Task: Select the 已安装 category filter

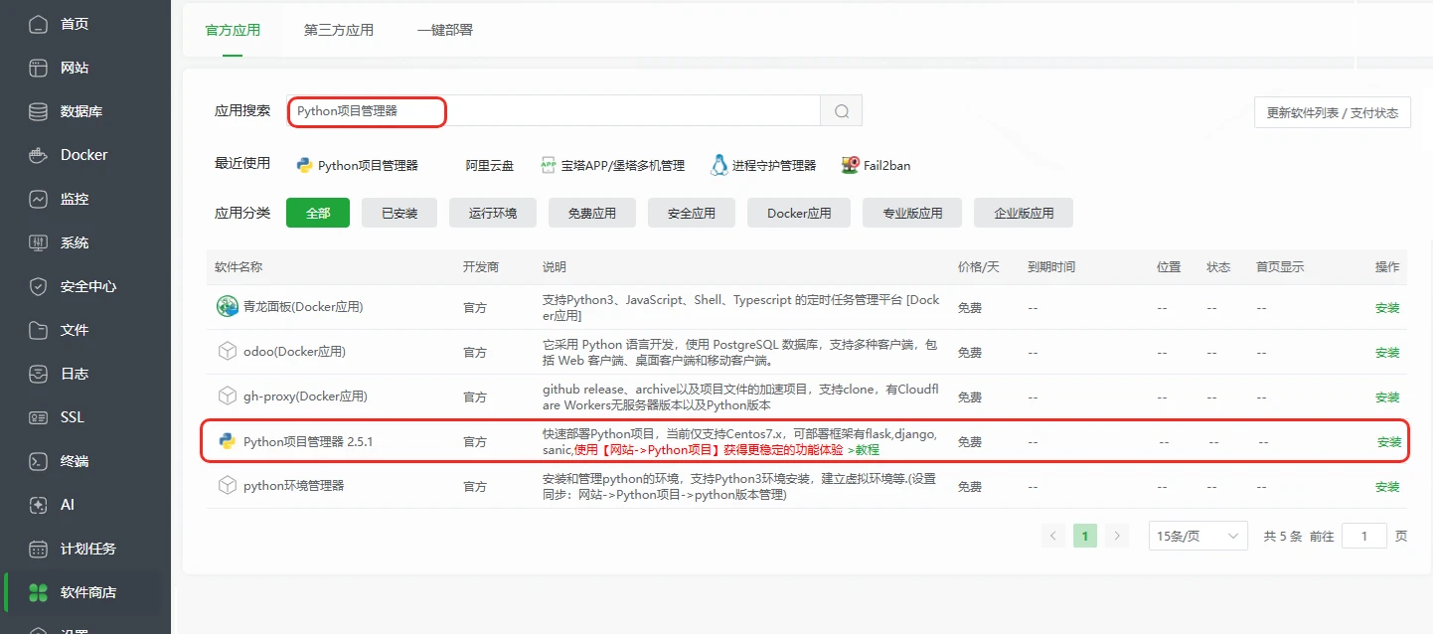Action: [399, 213]
